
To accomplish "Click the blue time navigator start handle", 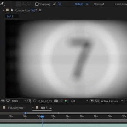I will pyautogui.click(x=25, y=113).
